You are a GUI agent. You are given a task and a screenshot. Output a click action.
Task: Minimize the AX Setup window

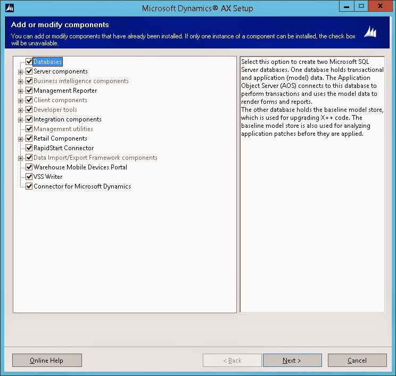[346, 6]
